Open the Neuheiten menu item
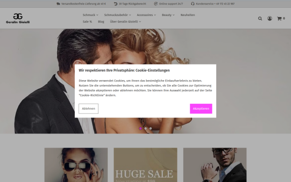 click(188, 15)
